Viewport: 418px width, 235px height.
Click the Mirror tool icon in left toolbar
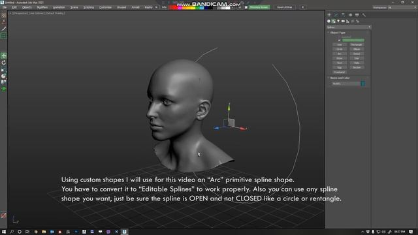click(x=4, y=82)
